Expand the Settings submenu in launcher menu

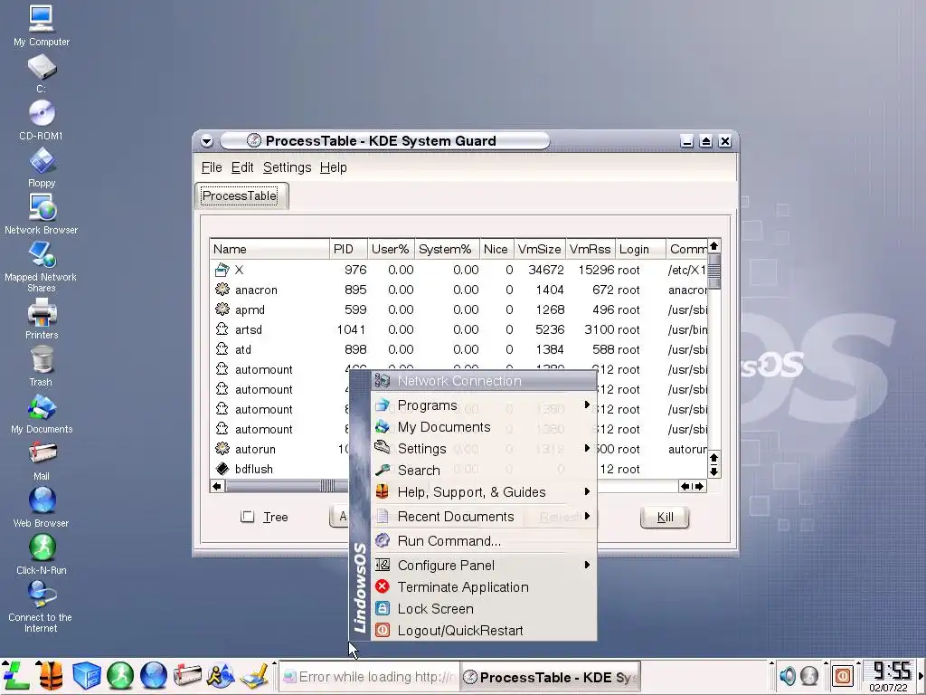click(x=483, y=449)
